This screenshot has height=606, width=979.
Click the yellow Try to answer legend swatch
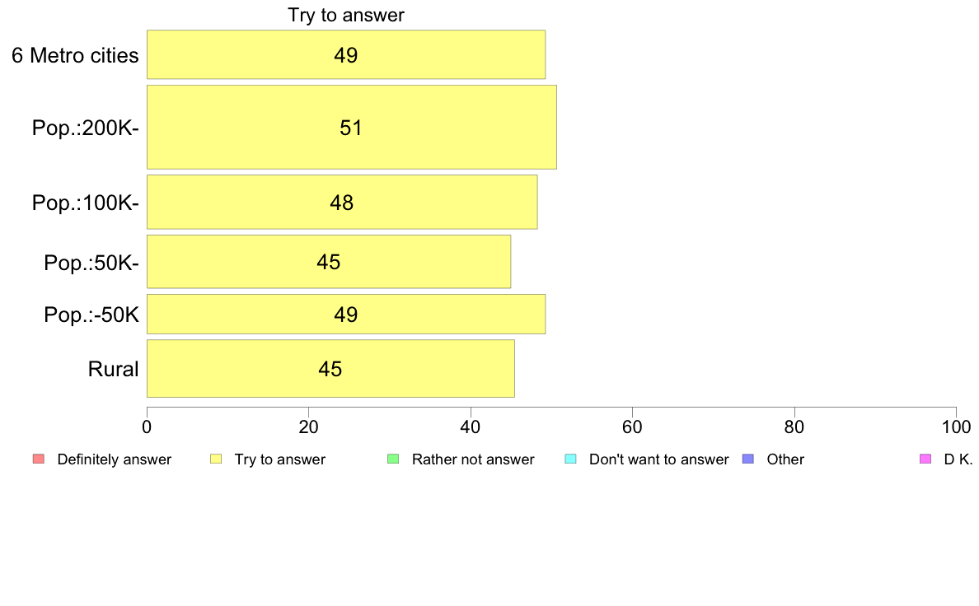click(216, 459)
